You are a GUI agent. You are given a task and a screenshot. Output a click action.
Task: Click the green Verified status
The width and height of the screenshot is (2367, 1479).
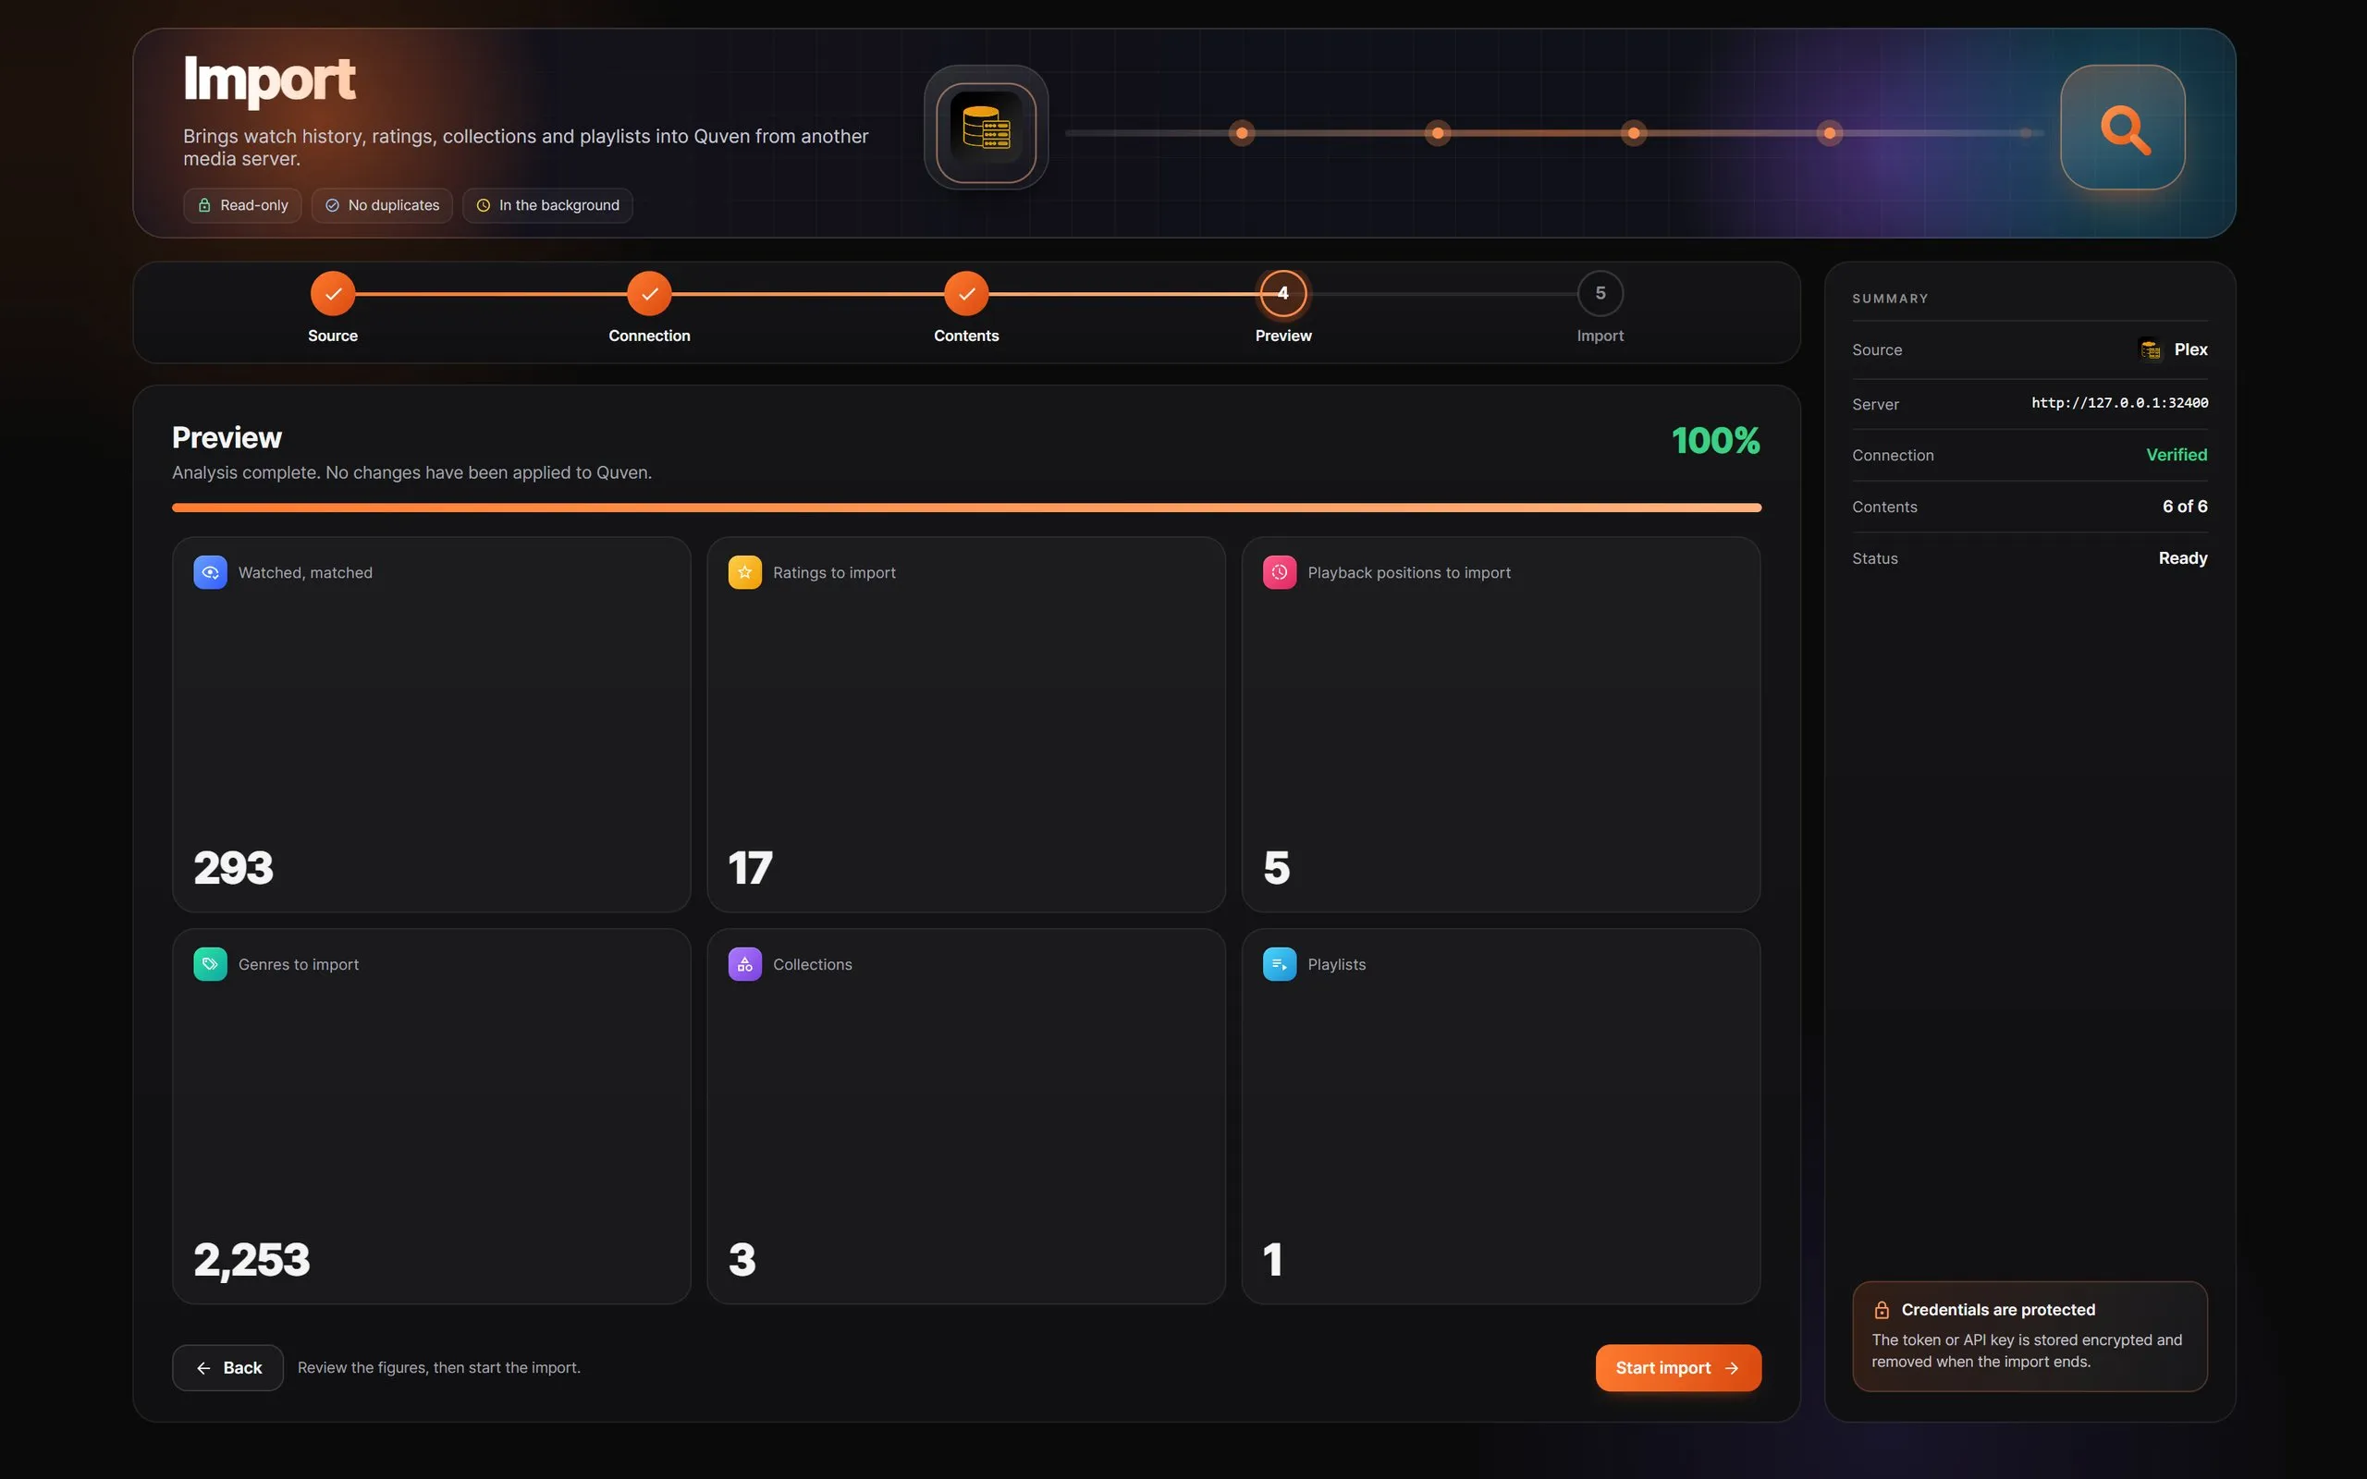[2177, 455]
